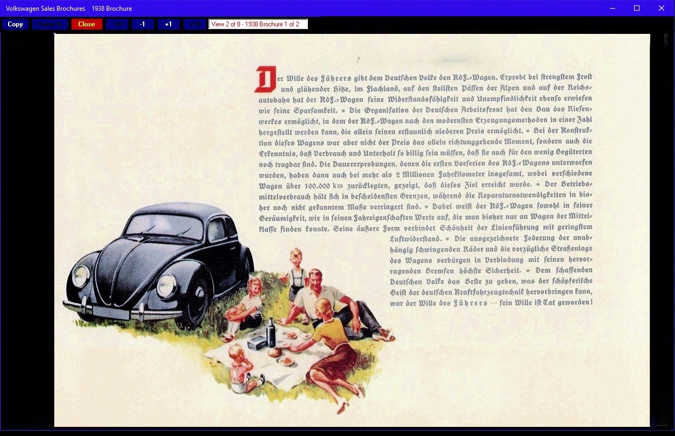This screenshot has height=436, width=675.
Task: Close the window with the title bar X
Action: pyautogui.click(x=662, y=8)
